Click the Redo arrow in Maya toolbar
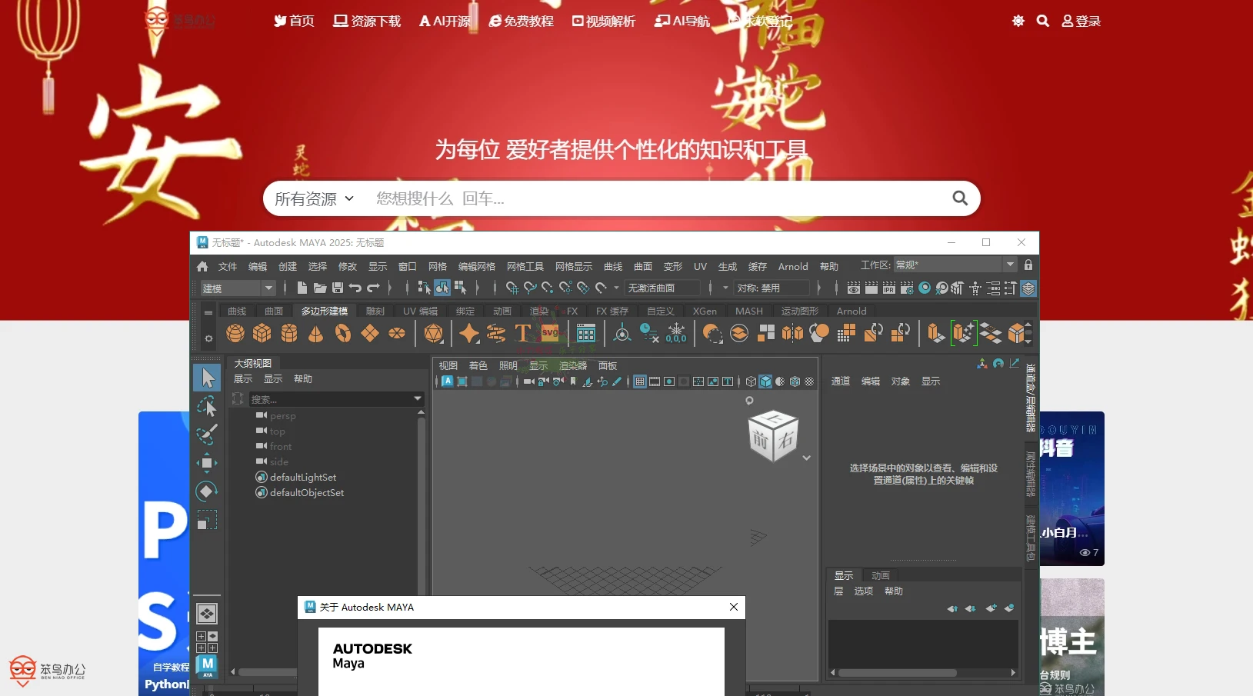The width and height of the screenshot is (1253, 696). point(373,288)
